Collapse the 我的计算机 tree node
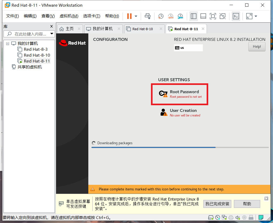This screenshot has width=273, height=223. [7, 44]
